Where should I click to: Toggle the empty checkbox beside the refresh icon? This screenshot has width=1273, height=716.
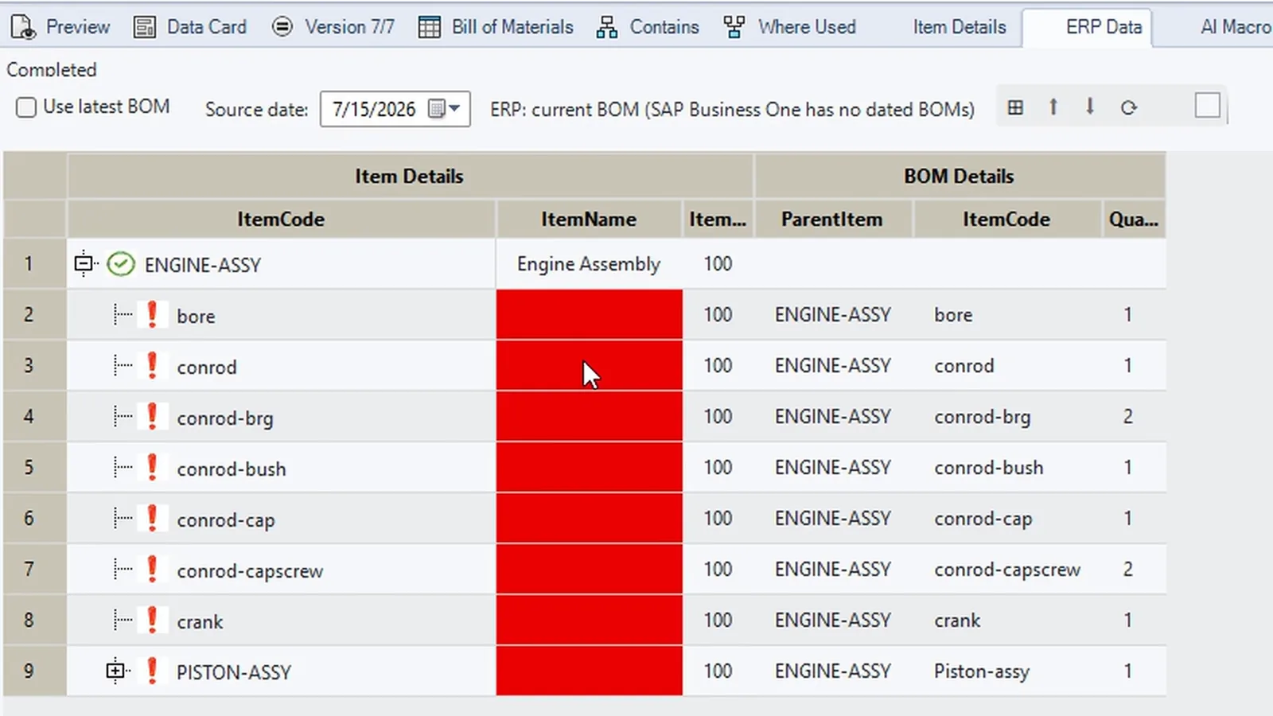click(x=1208, y=105)
